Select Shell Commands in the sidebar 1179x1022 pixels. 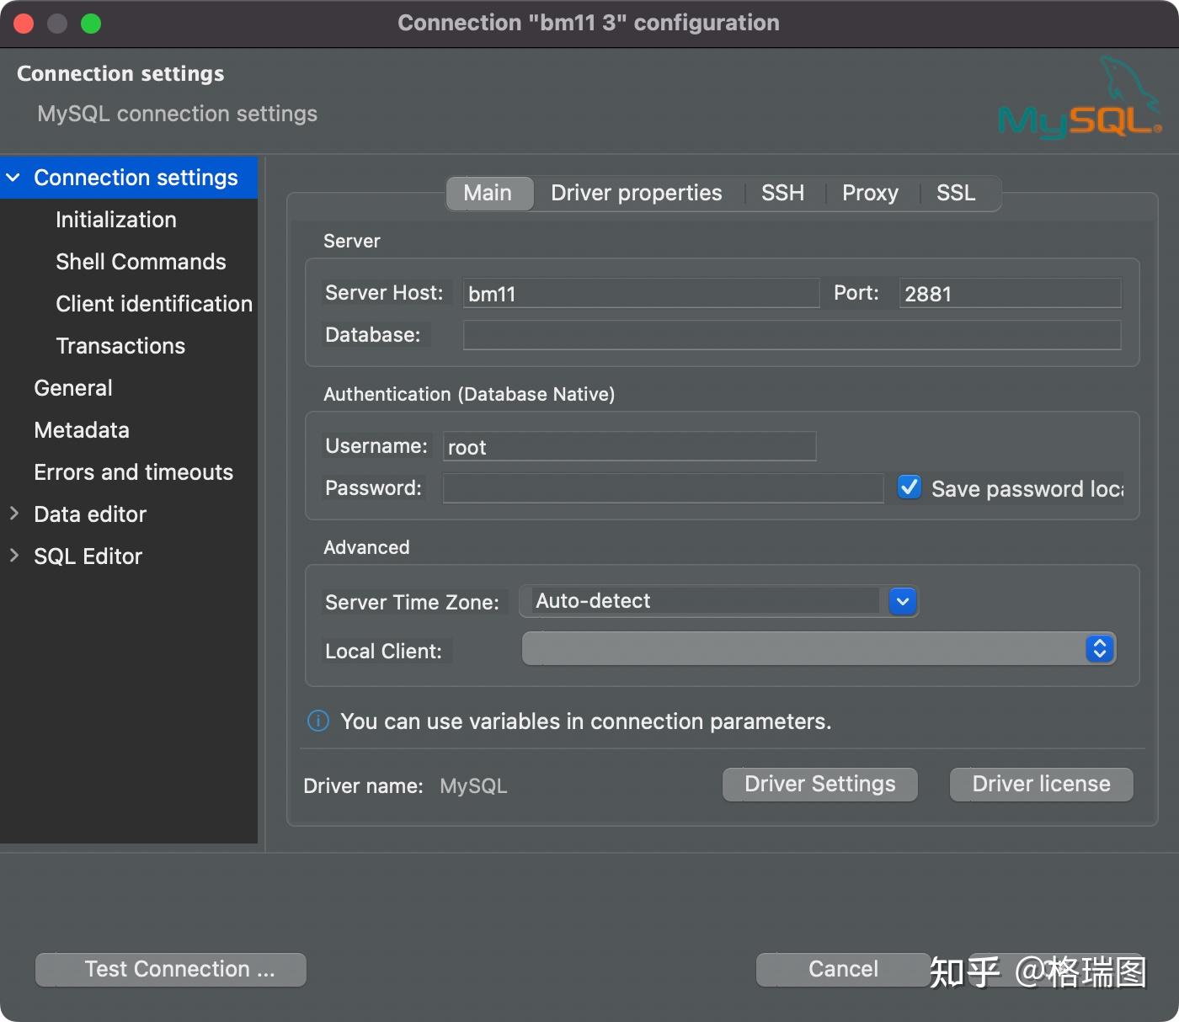(129, 262)
